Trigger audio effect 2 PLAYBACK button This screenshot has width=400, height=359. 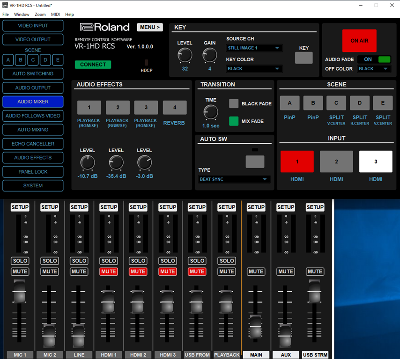118,107
